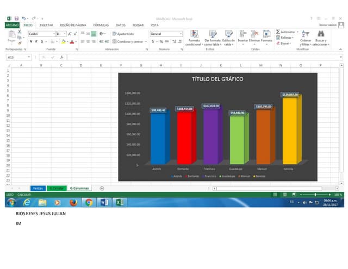This screenshot has height=269, width=348.
Task: Click the zoom slider in status bar
Action: click(315, 194)
